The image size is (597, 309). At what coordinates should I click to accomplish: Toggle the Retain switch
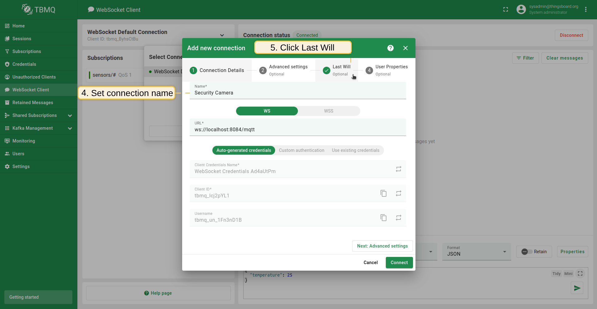pyautogui.click(x=527, y=252)
